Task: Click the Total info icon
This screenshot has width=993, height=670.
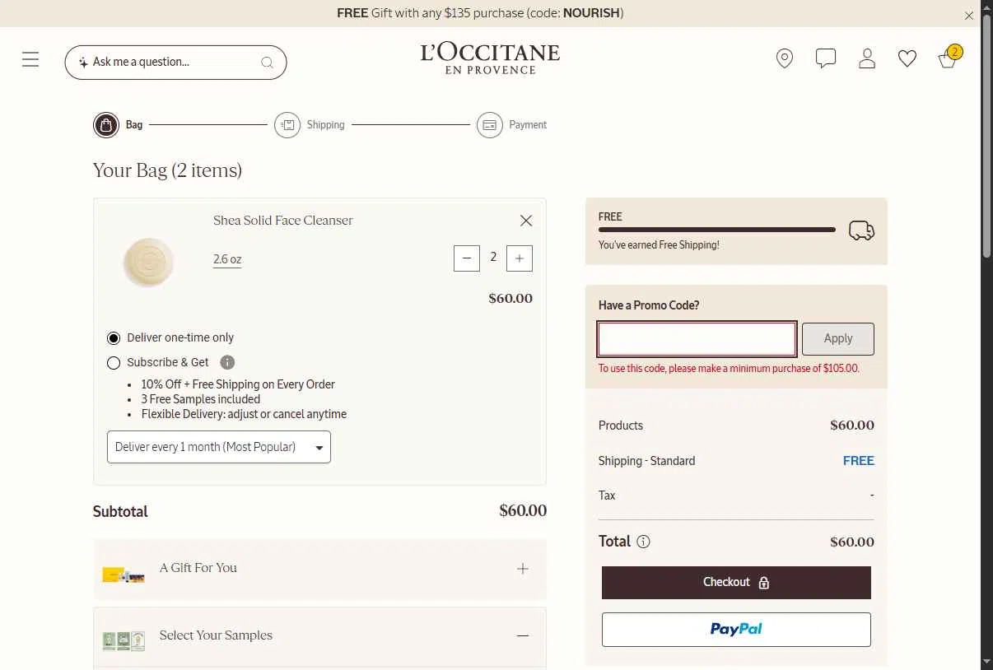Action: click(x=644, y=542)
